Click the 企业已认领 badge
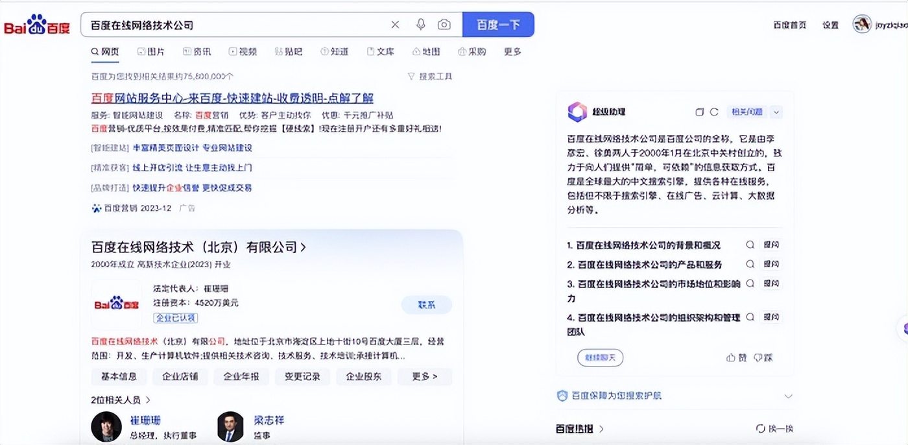The height and width of the screenshot is (445, 908). click(x=176, y=318)
